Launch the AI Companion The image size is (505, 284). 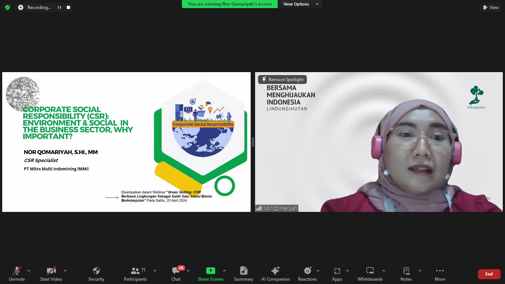click(x=275, y=274)
